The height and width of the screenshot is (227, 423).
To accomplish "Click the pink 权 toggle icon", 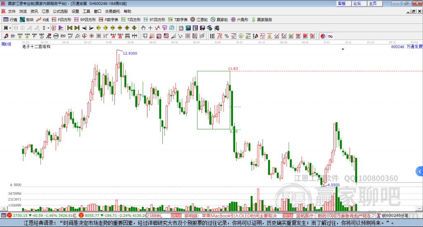I will [x=54, y=28].
